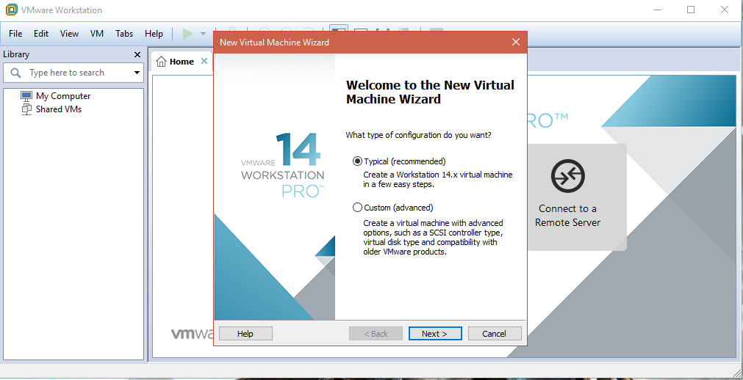Click the remote server arrows icon

click(x=567, y=176)
